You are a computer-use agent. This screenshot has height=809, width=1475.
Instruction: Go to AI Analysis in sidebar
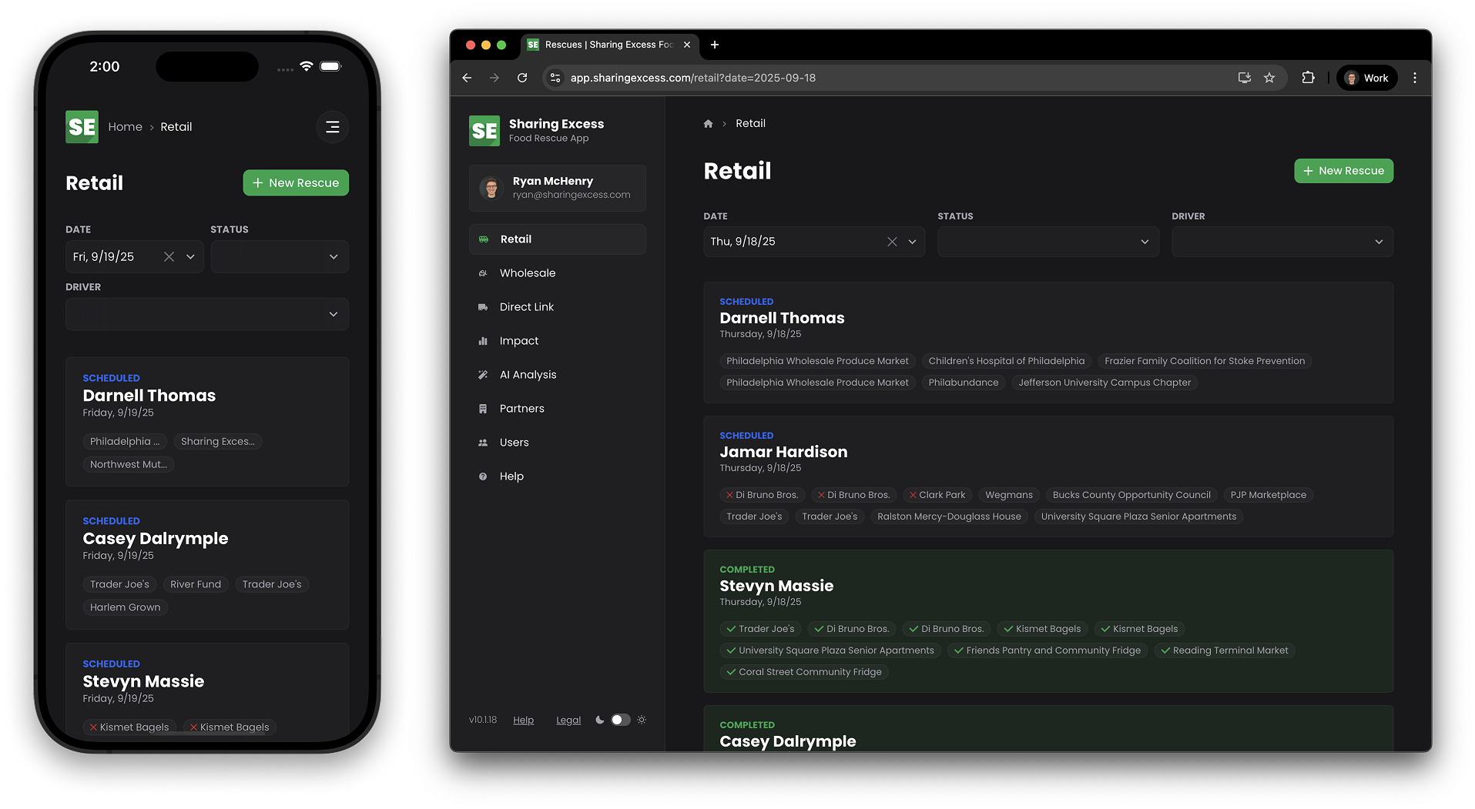tap(528, 375)
